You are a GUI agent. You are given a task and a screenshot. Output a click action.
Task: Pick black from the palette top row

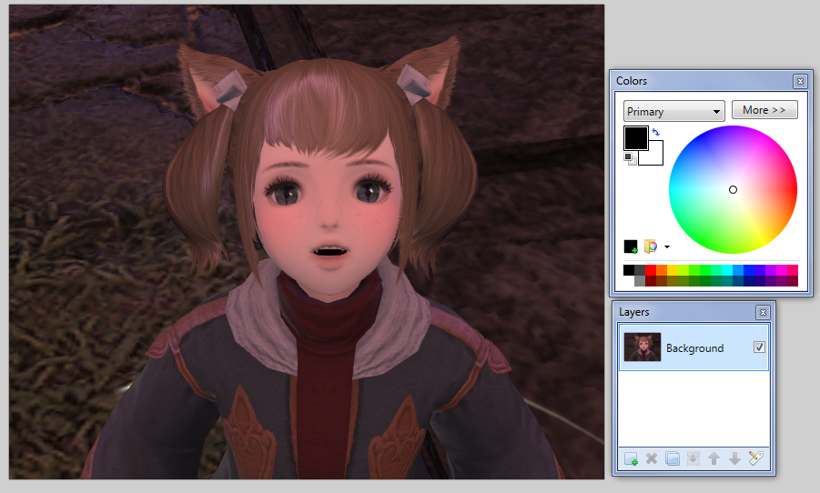point(629,270)
